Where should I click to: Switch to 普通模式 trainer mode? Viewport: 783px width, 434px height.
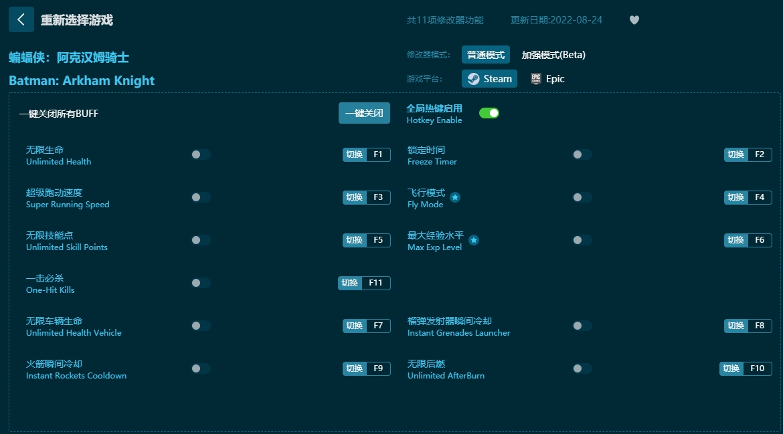tap(485, 55)
